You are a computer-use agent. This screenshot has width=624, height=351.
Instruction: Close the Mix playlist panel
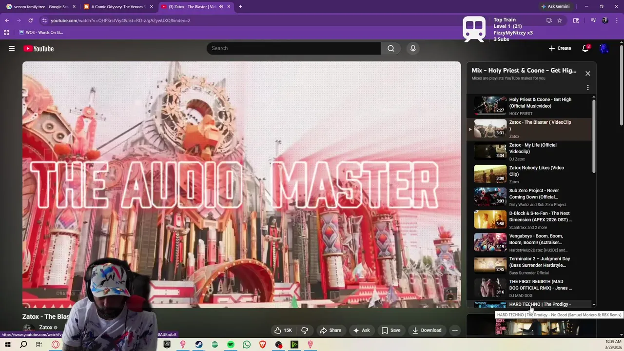click(588, 73)
